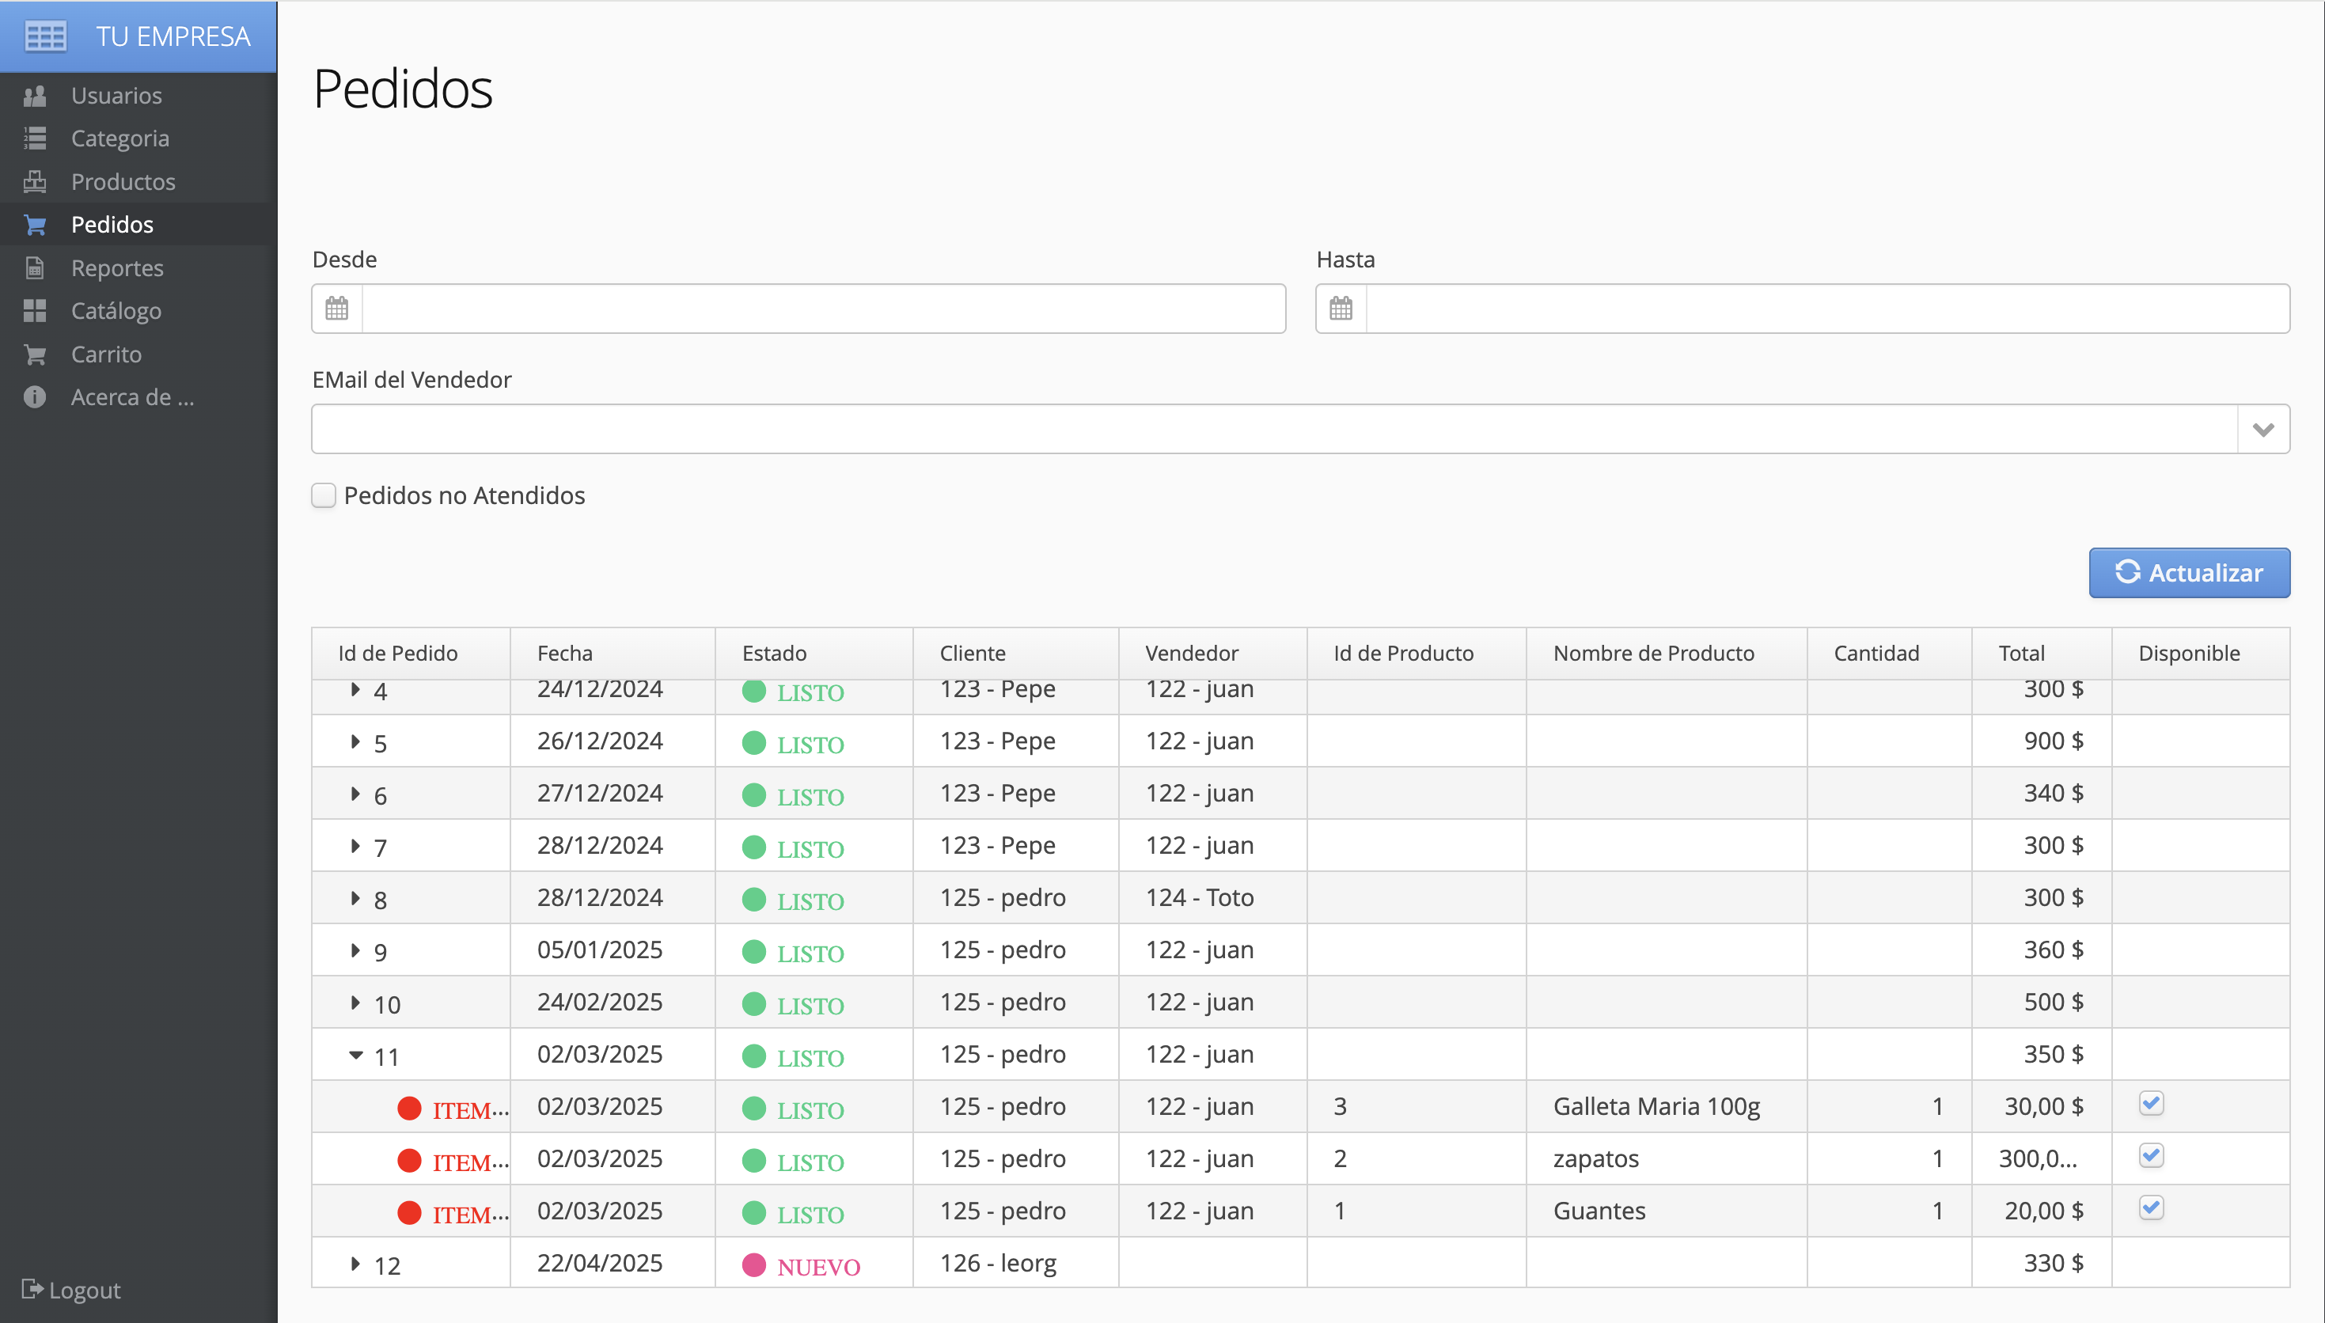Click date 05/01/2025 in order 9
The width and height of the screenshot is (2325, 1323).
click(600, 950)
